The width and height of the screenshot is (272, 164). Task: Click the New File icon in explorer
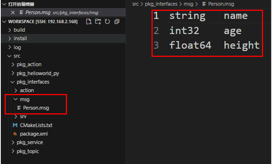(89, 21)
